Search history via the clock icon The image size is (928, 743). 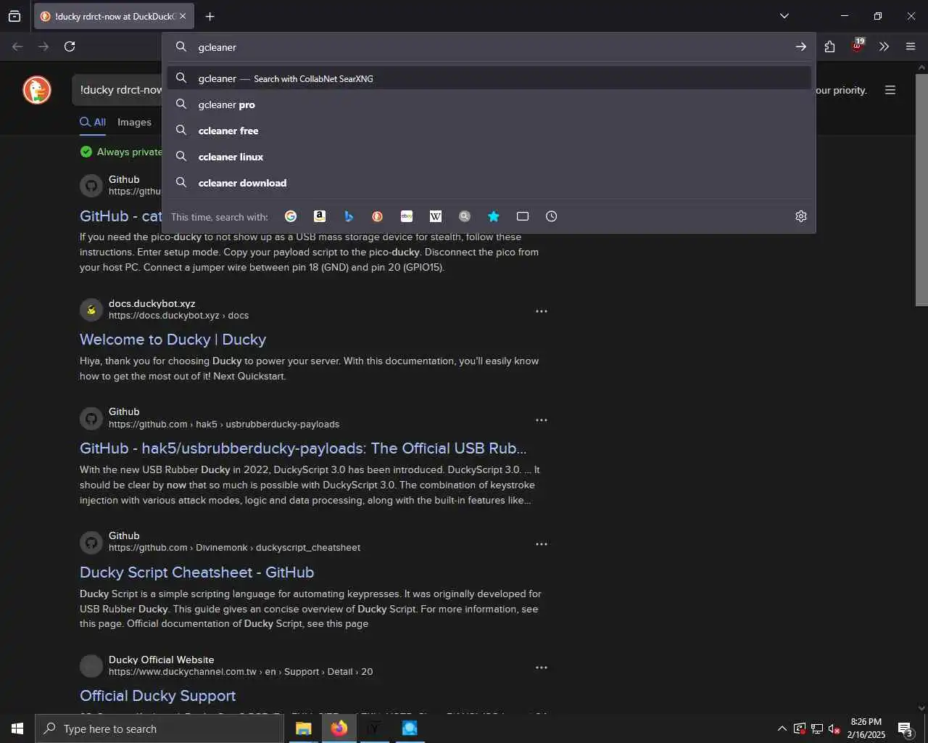[x=552, y=216]
